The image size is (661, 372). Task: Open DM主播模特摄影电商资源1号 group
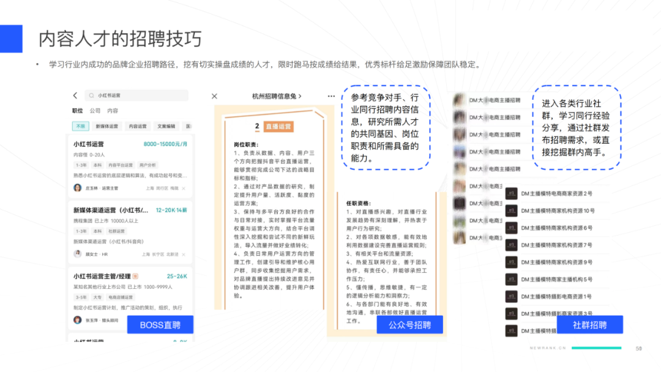coord(556,297)
